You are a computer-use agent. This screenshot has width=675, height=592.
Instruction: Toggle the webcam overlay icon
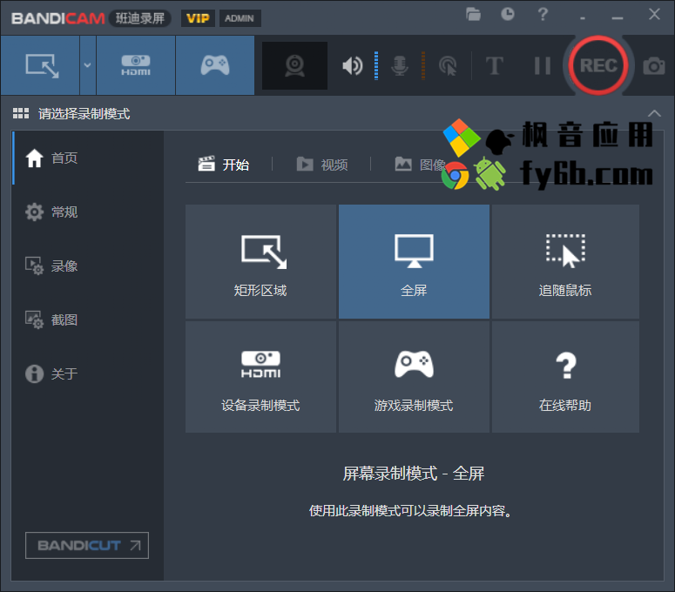[295, 65]
